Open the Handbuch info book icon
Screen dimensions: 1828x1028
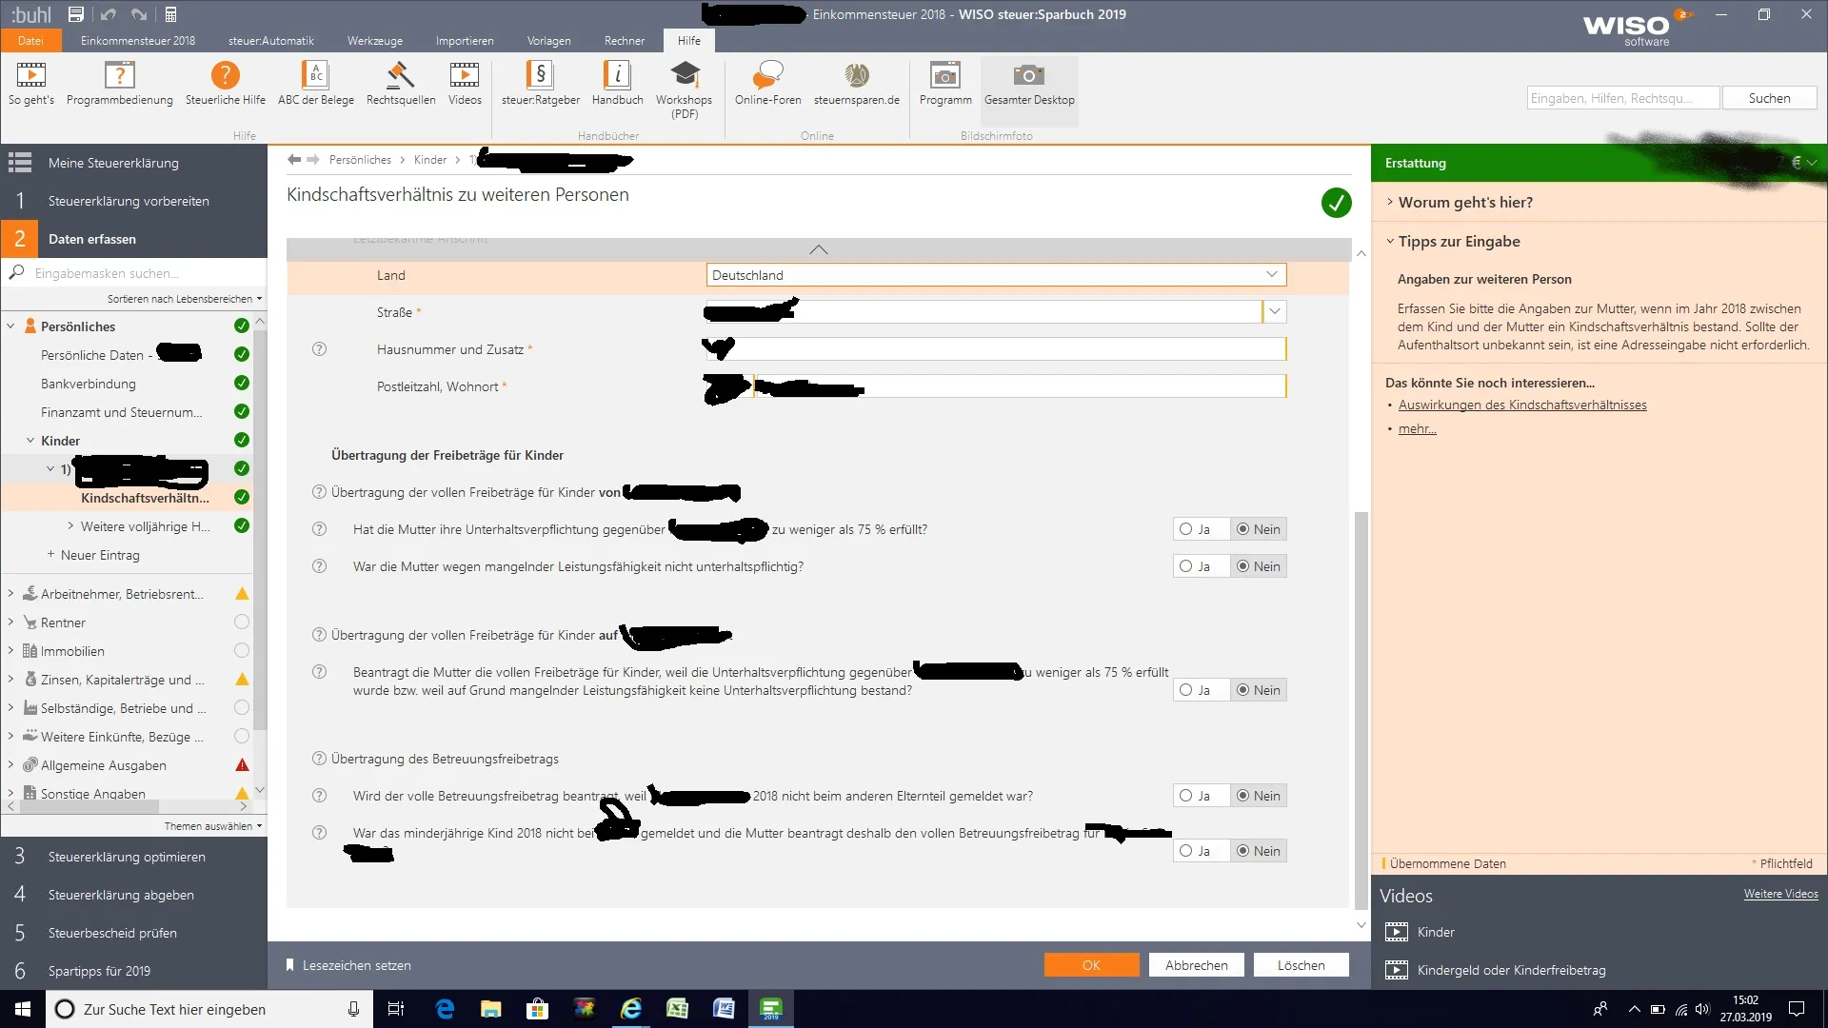617,76
